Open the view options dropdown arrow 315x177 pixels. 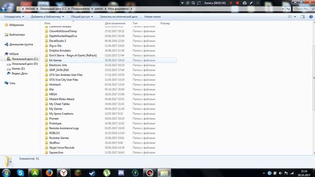(x=295, y=17)
